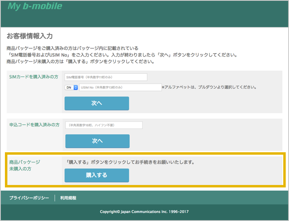This screenshot has width=289, height=221.
Task: Click the お客様情報入力 heading
Action: point(29,36)
